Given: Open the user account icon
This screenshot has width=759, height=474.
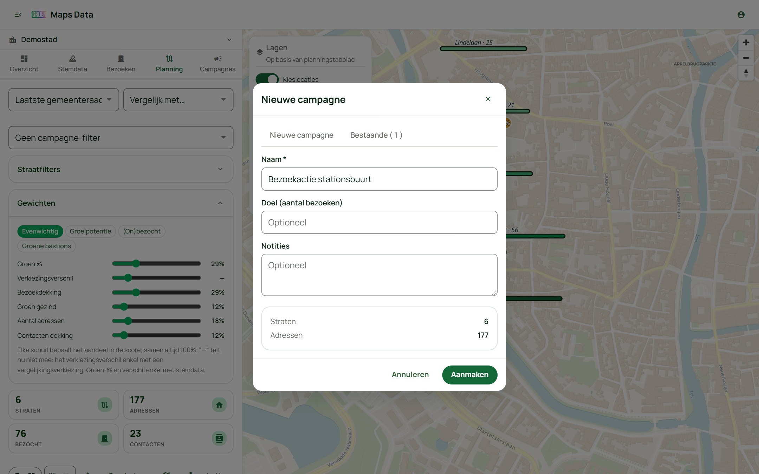Looking at the screenshot, I should coord(741,15).
